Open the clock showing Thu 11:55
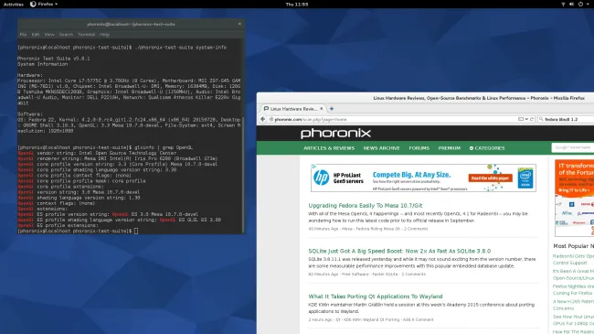Viewport: 594px width, 334px height. tap(297, 5)
